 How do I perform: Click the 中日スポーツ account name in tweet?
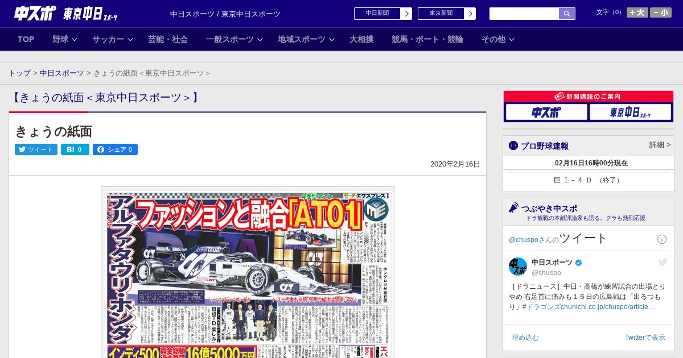point(552,263)
